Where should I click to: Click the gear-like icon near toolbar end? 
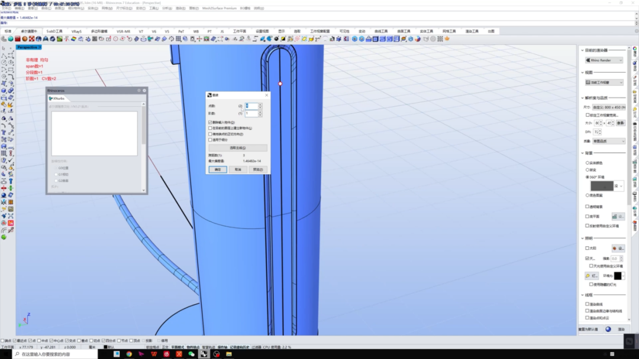tap(433, 39)
